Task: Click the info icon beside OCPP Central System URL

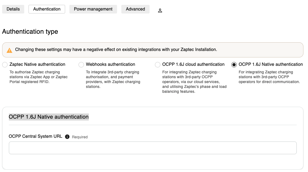Action: [x=67, y=137]
